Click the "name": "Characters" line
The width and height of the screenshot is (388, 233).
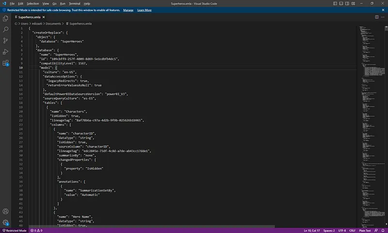click(x=68, y=112)
